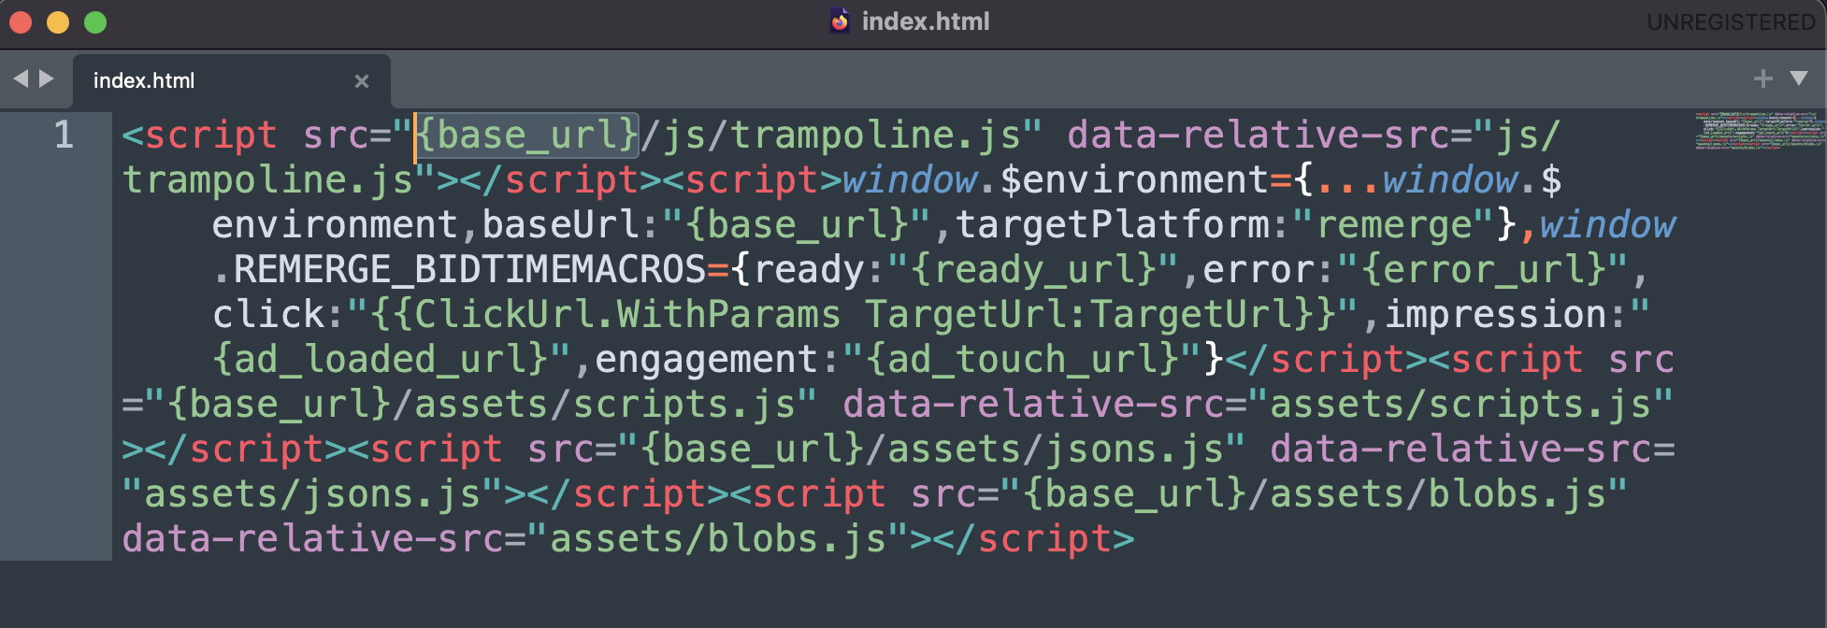Click the {error_url} string
Screen dimensions: 1827x628
coord(1484,270)
